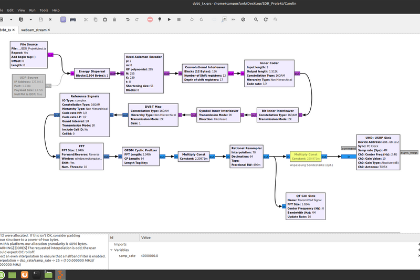Image resolution: width=420 pixels, height=280 pixels.
Task: Switch to the webcam_stream tab
Action: click(x=34, y=30)
